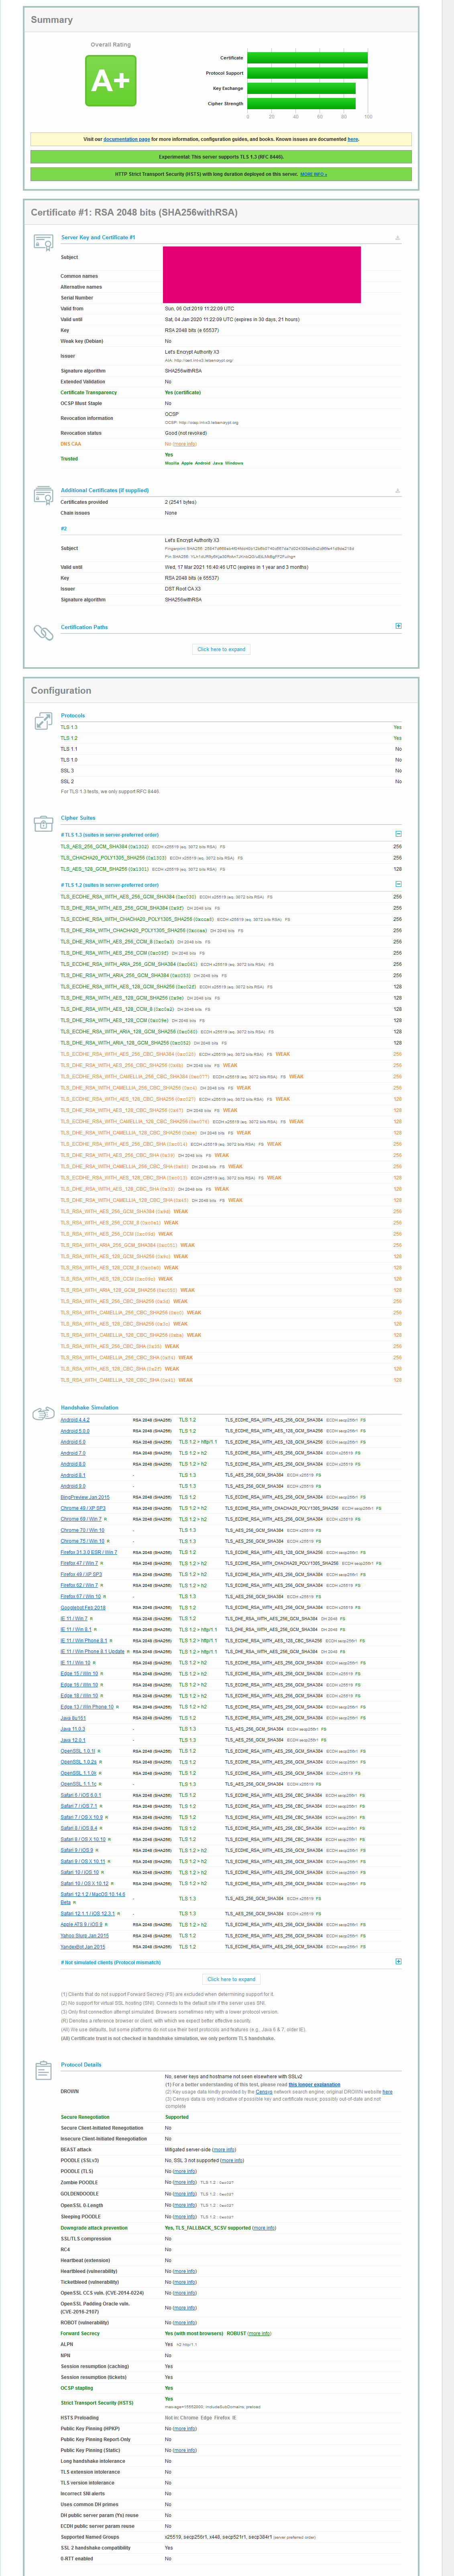Click the Protocol Support score bar

[307, 73]
